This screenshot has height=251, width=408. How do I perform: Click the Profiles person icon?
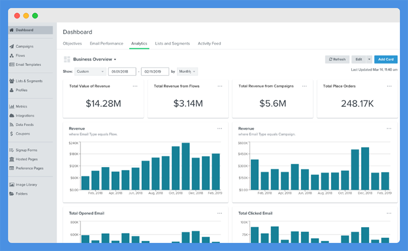12,90
